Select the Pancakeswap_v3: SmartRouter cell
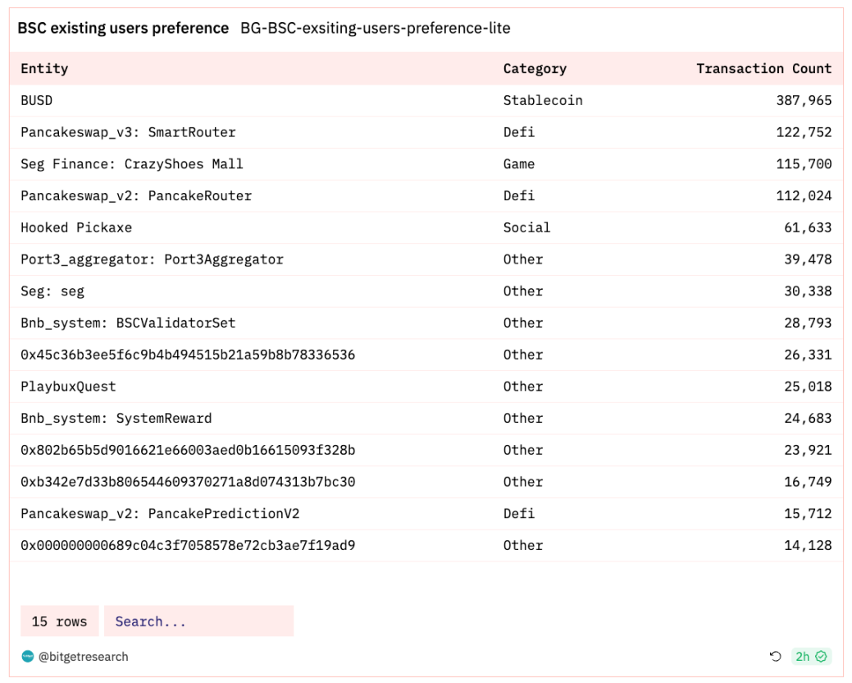This screenshot has width=852, height=683. 128,132
